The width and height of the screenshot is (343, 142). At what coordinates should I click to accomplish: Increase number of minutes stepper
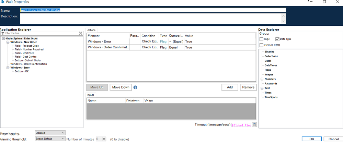click(x=104, y=138)
